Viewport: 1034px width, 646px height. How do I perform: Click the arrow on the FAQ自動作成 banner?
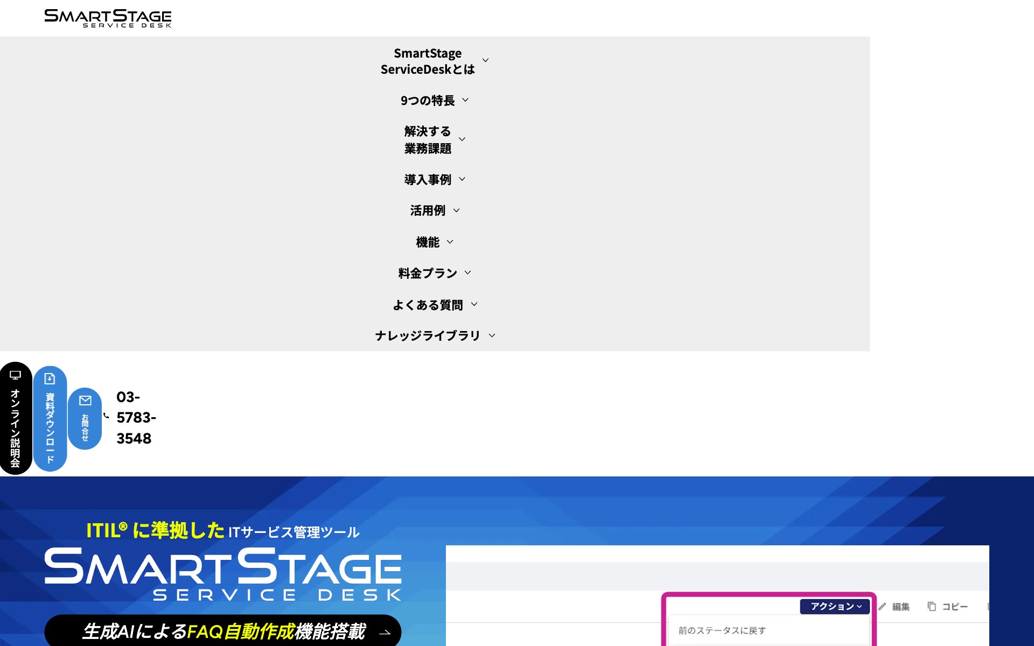(385, 632)
